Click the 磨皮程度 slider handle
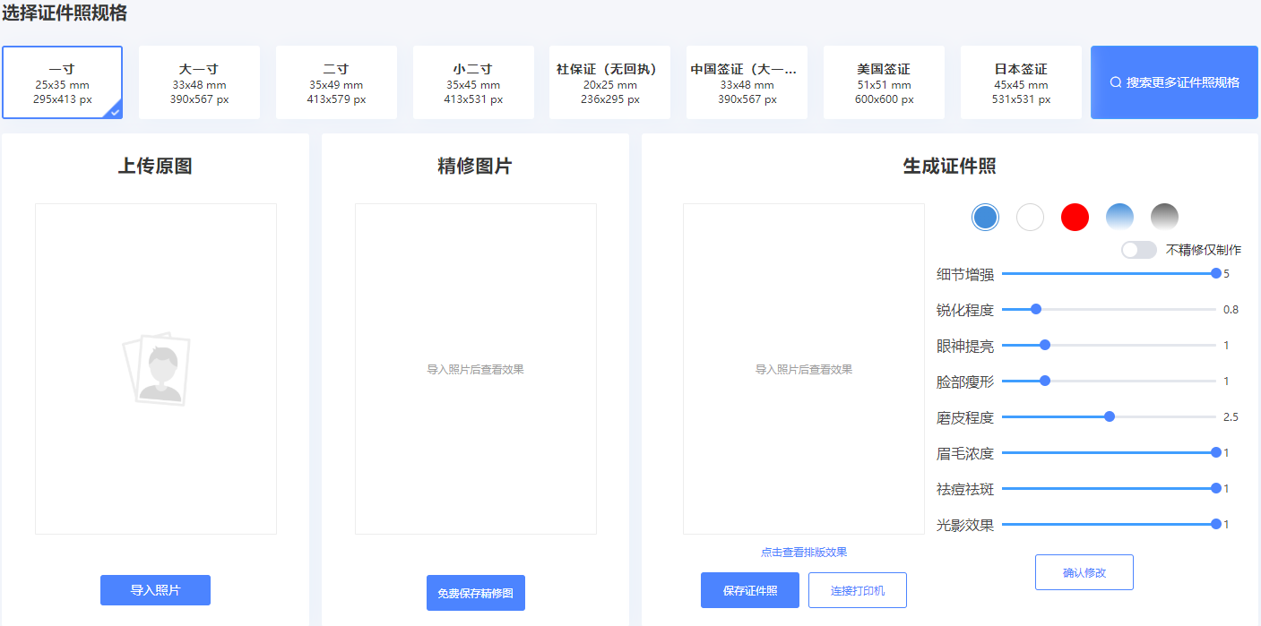The height and width of the screenshot is (626, 1261). (1110, 416)
